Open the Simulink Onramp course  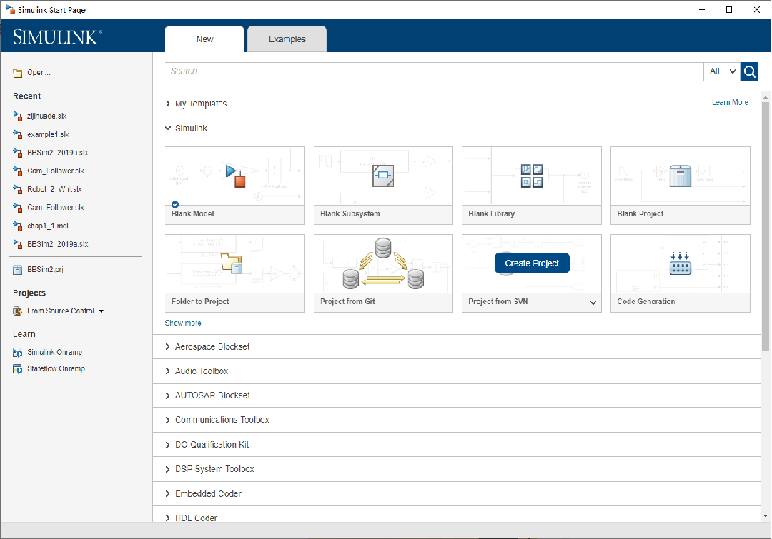point(54,352)
